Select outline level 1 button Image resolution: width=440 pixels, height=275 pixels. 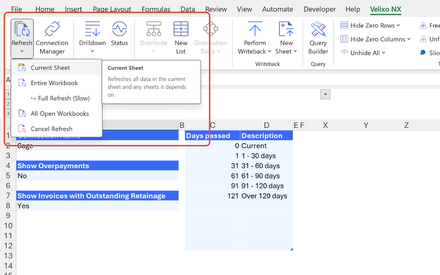tap(8, 94)
